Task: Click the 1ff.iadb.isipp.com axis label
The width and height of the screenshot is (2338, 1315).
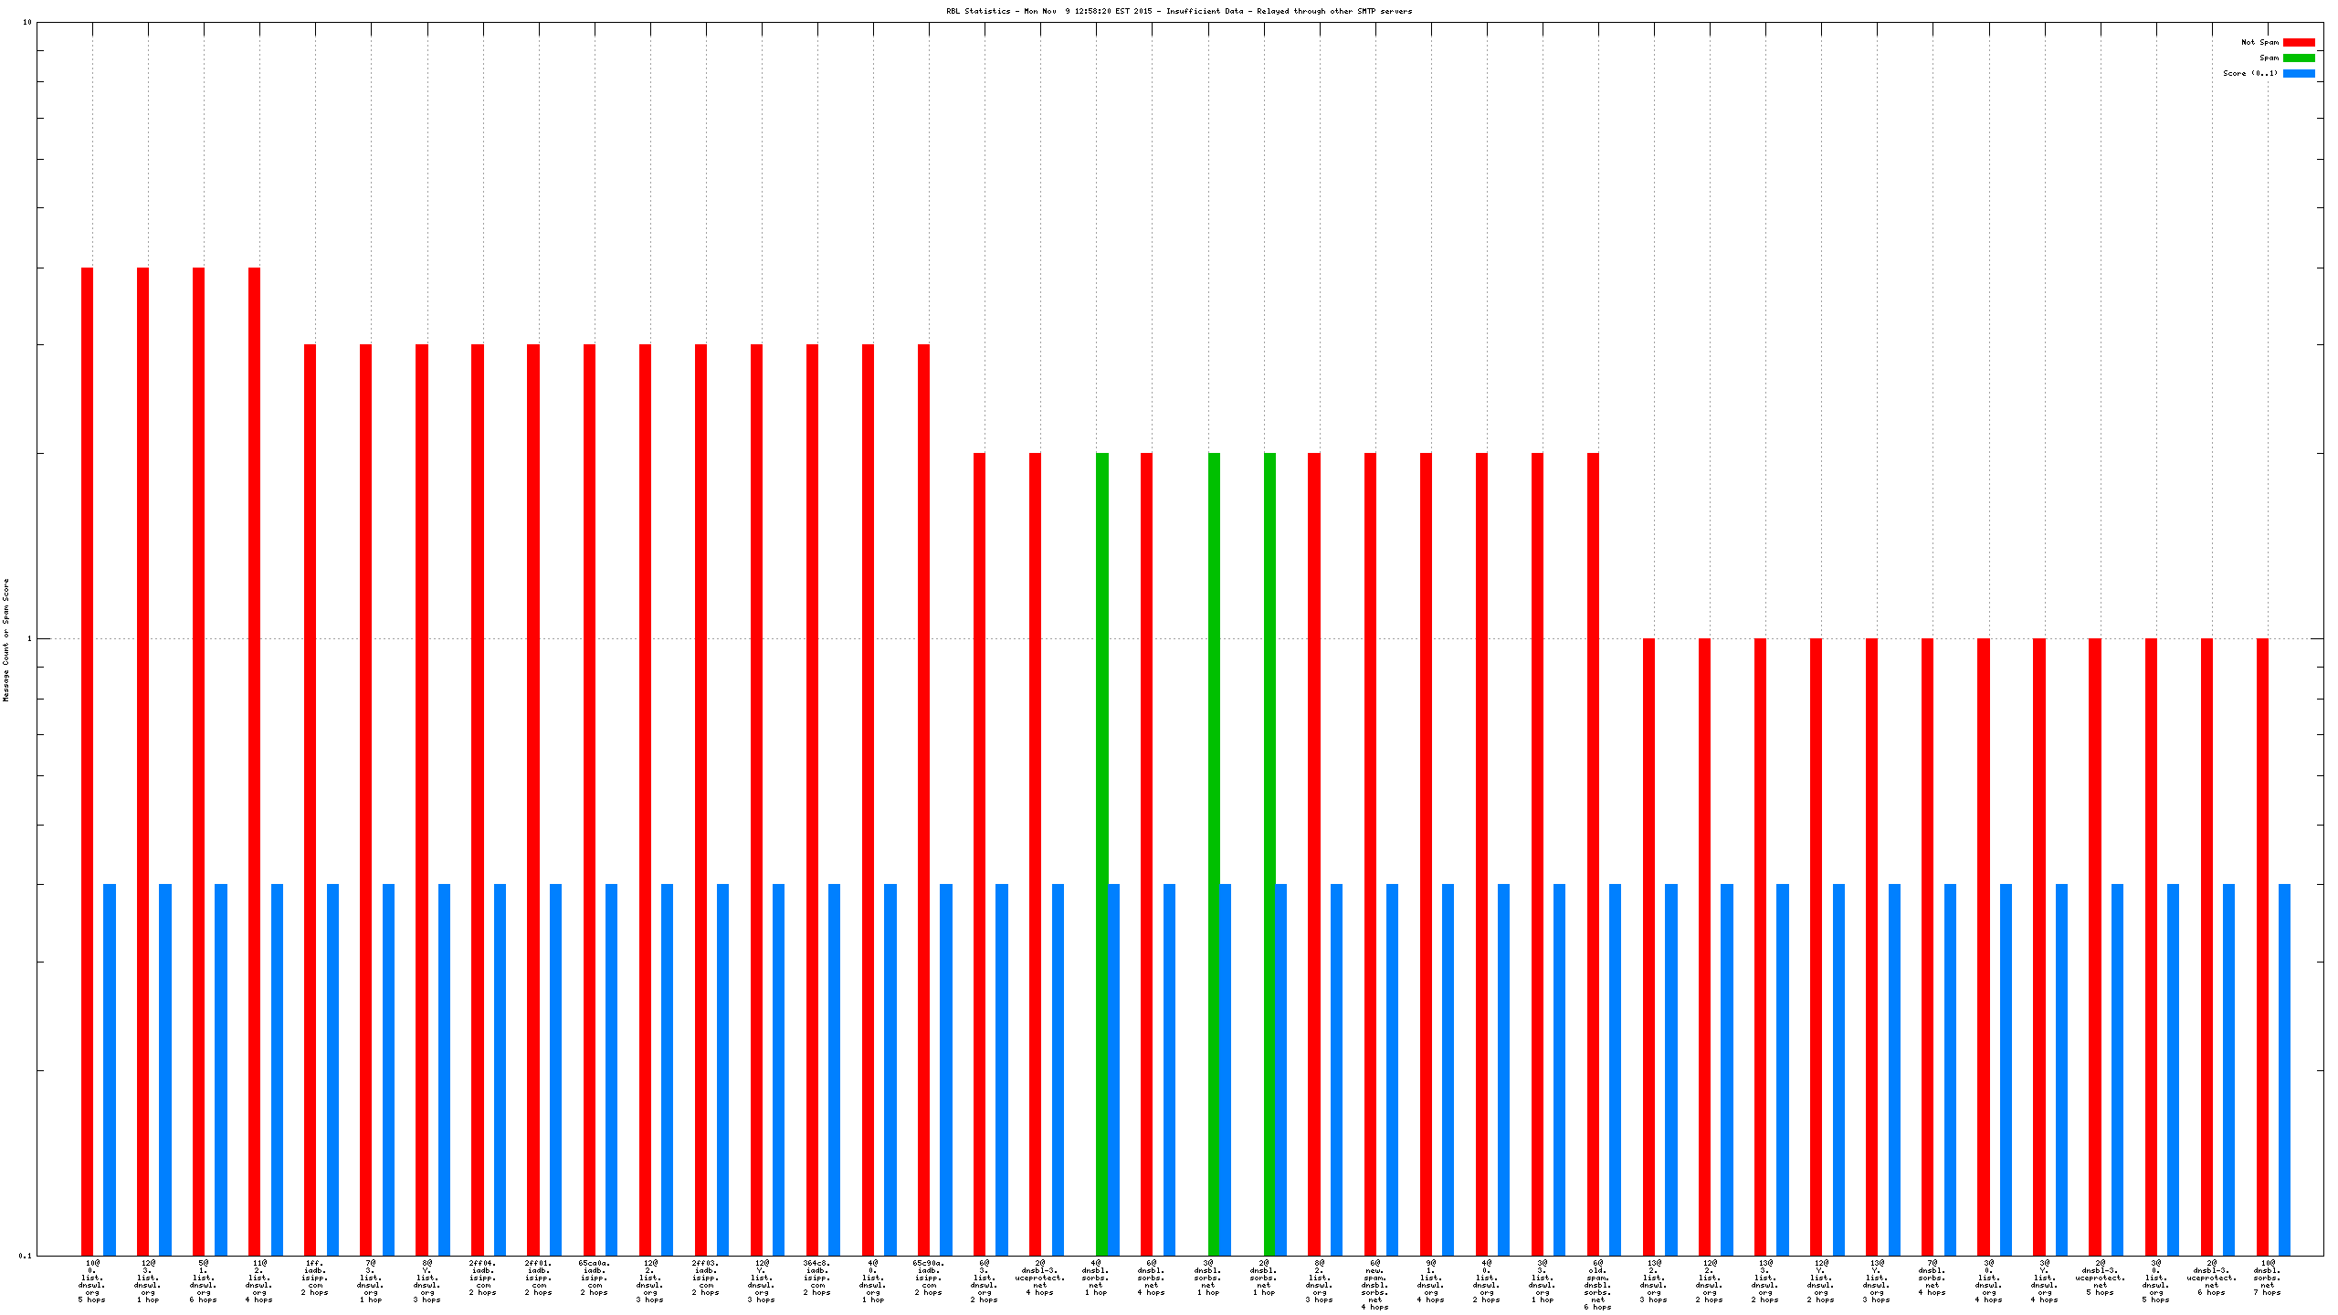Action: coord(314,1277)
